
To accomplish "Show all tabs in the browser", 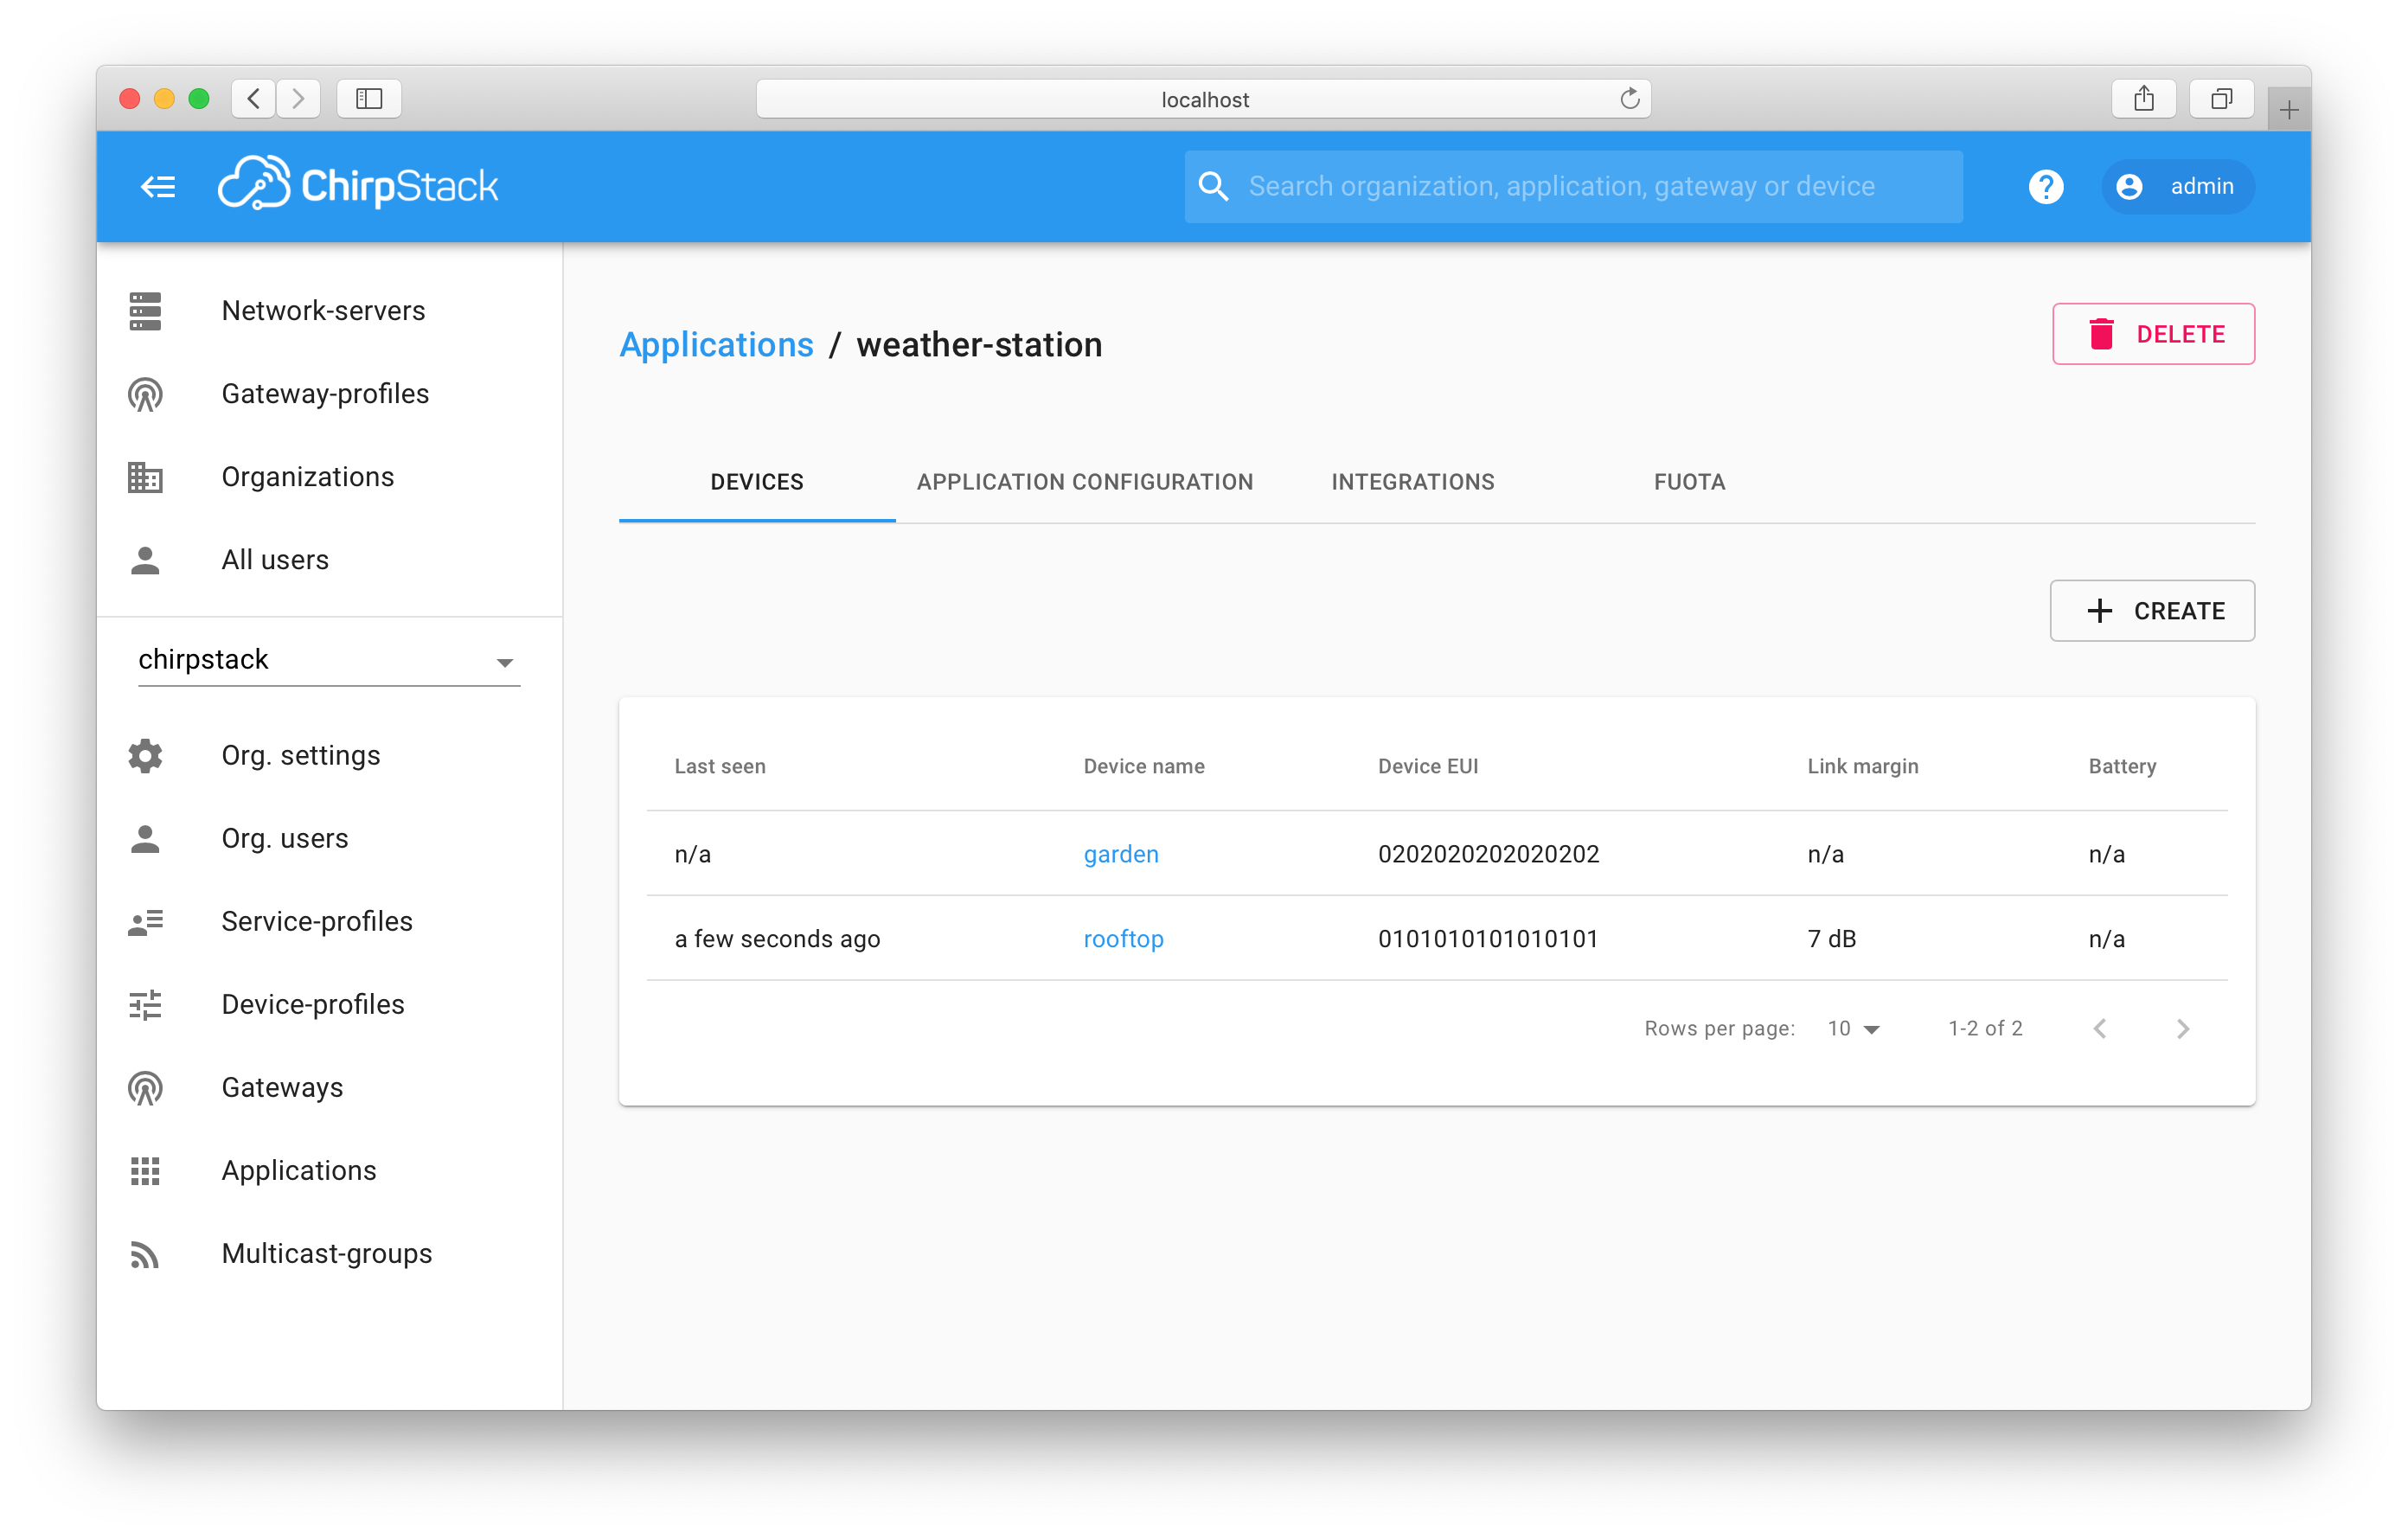I will [2221, 98].
